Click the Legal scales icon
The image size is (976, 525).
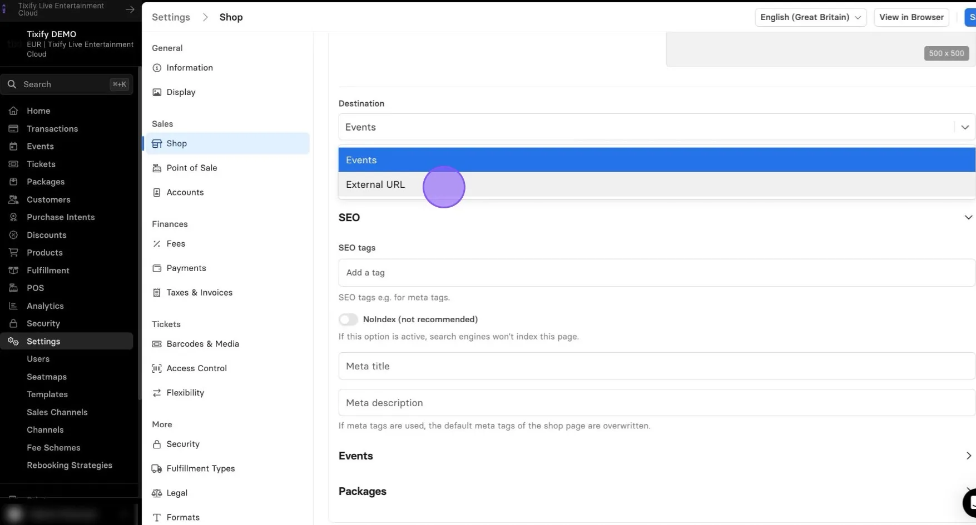[x=157, y=493]
